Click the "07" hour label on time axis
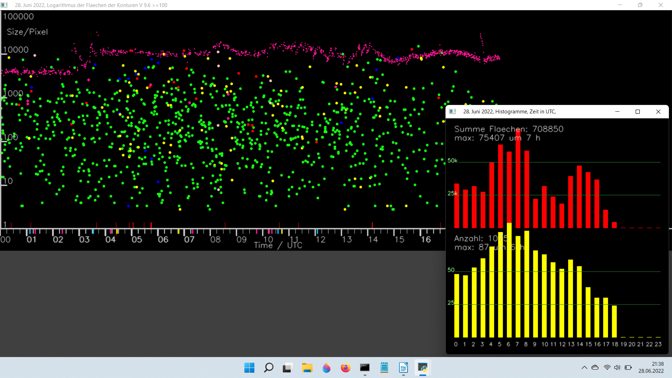 point(189,239)
